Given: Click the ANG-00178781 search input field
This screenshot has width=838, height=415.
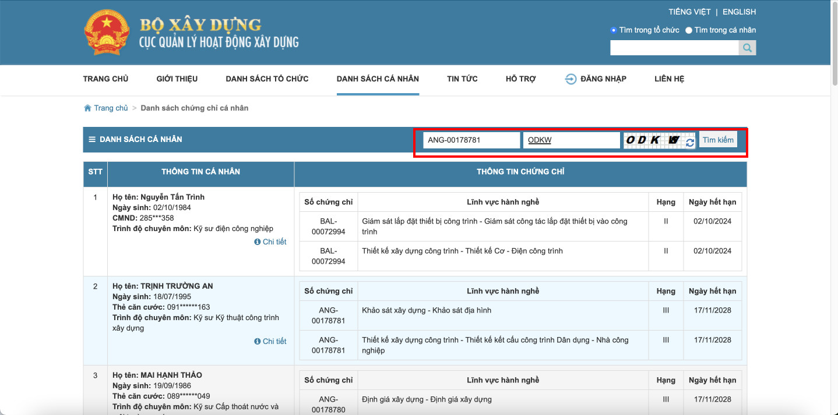Looking at the screenshot, I should pyautogui.click(x=471, y=140).
